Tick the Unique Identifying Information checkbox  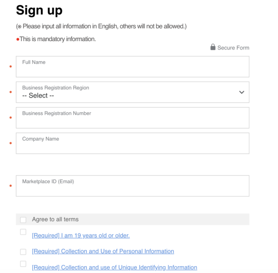tap(23, 264)
